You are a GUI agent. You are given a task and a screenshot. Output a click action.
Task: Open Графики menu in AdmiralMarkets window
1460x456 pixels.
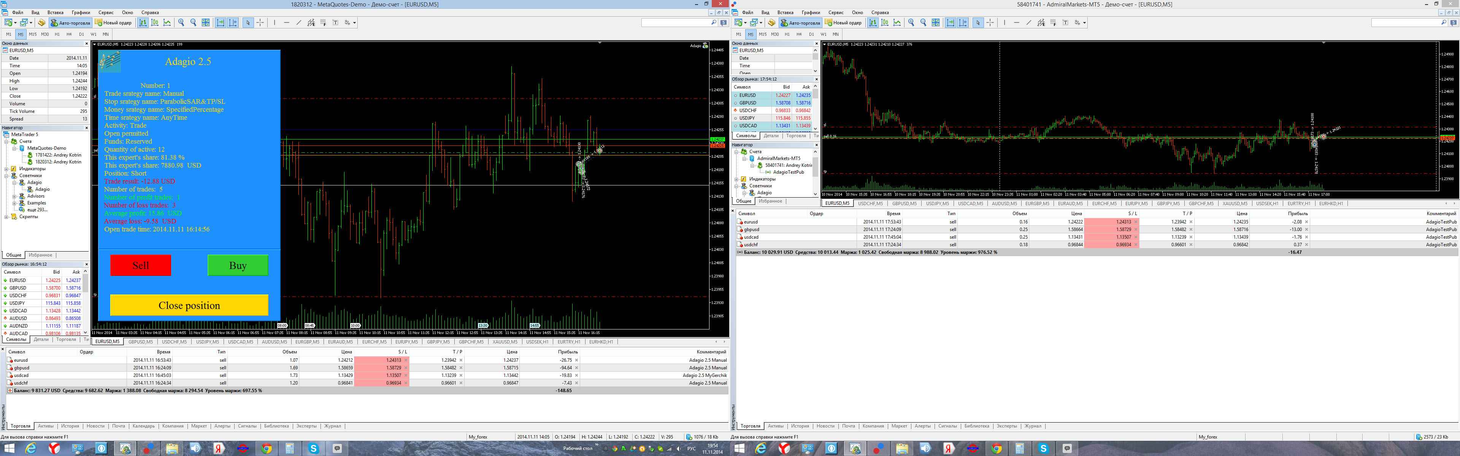click(811, 13)
